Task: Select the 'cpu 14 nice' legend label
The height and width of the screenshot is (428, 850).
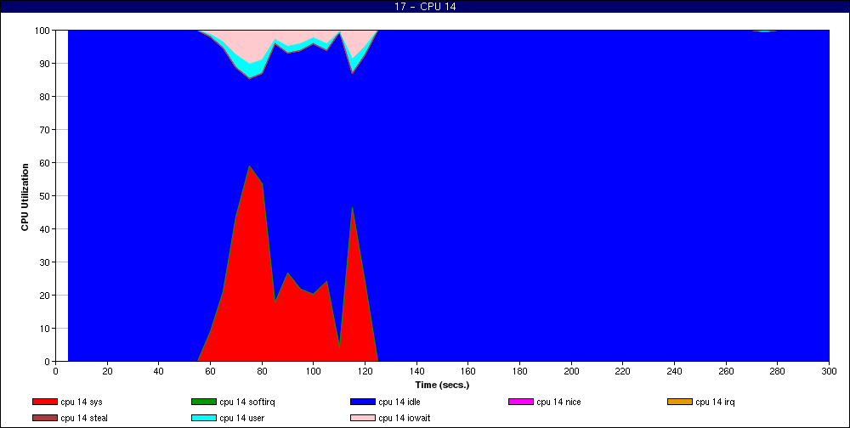Action: pyautogui.click(x=558, y=402)
